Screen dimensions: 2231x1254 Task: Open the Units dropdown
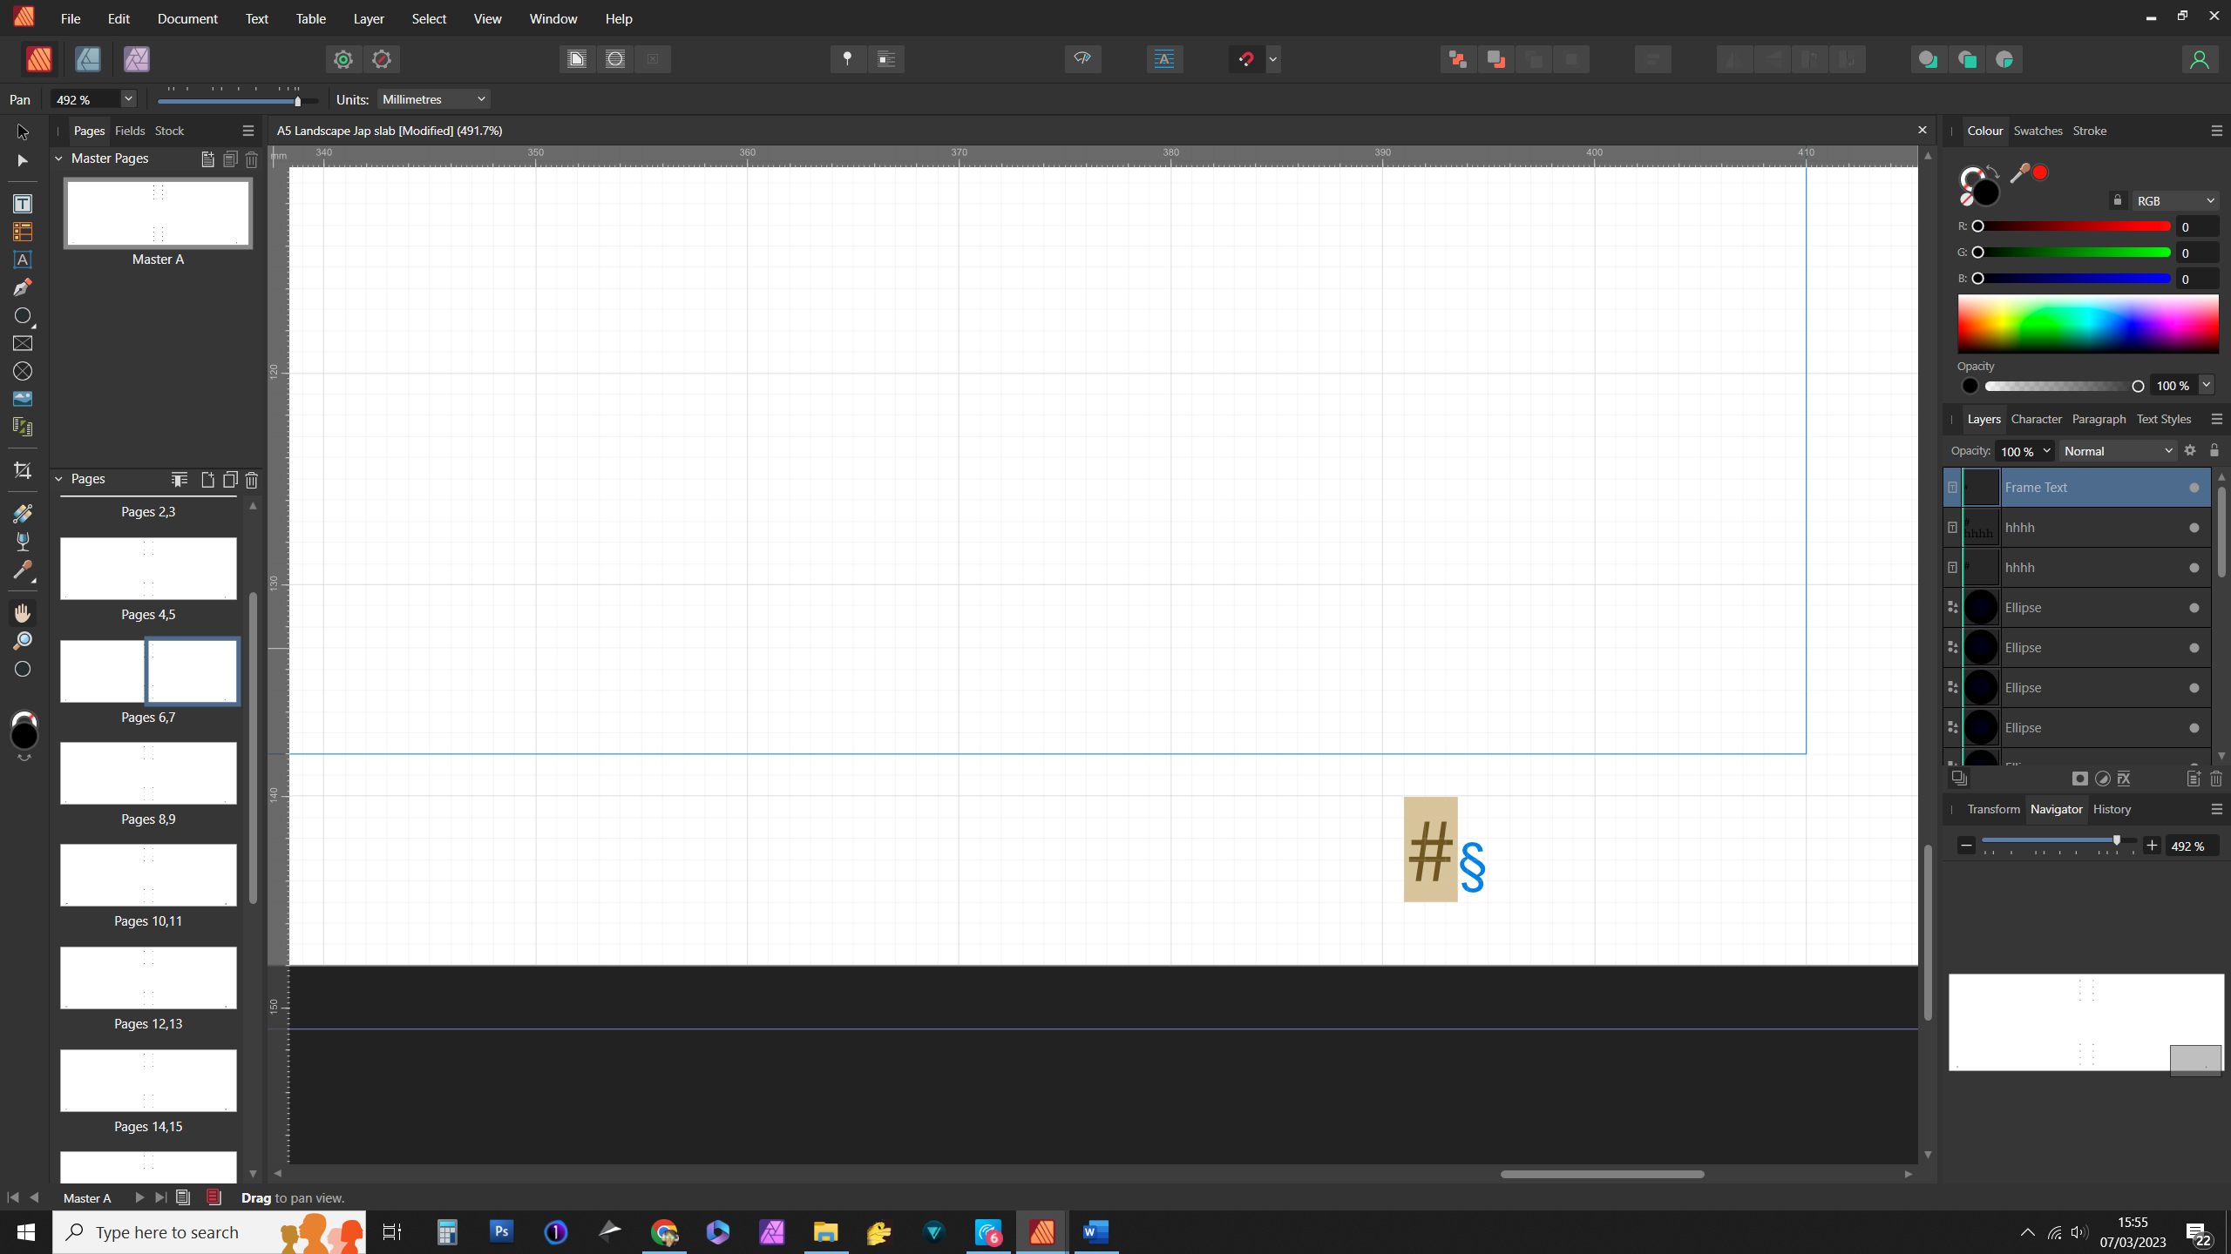coord(434,99)
